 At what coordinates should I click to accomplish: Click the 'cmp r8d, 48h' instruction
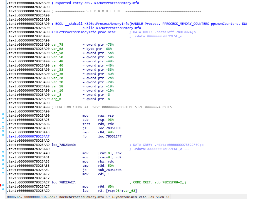[98, 132]
